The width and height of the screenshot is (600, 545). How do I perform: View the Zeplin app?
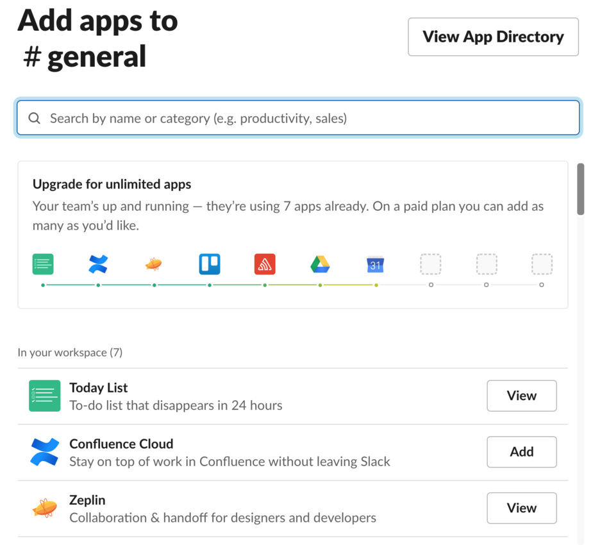point(522,508)
